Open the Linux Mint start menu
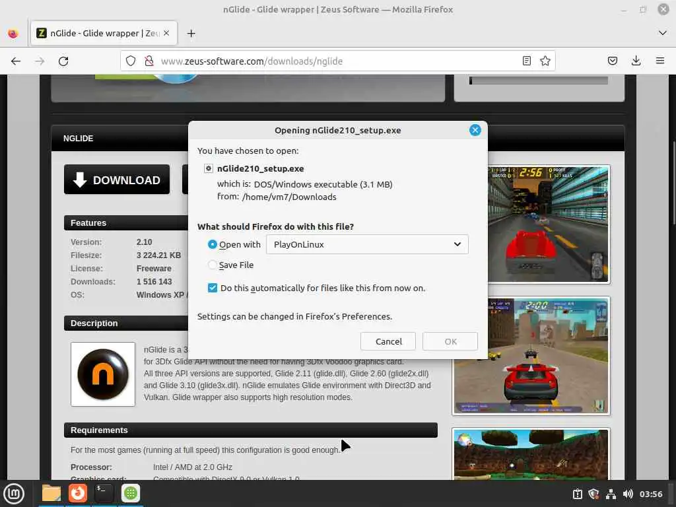 tap(14, 494)
